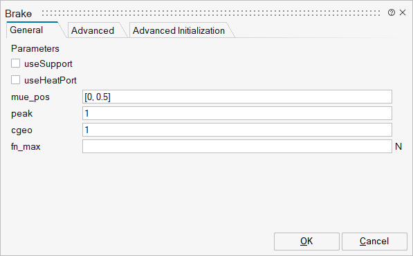
Task: Click the cgeo parameter label
Action: pos(21,130)
